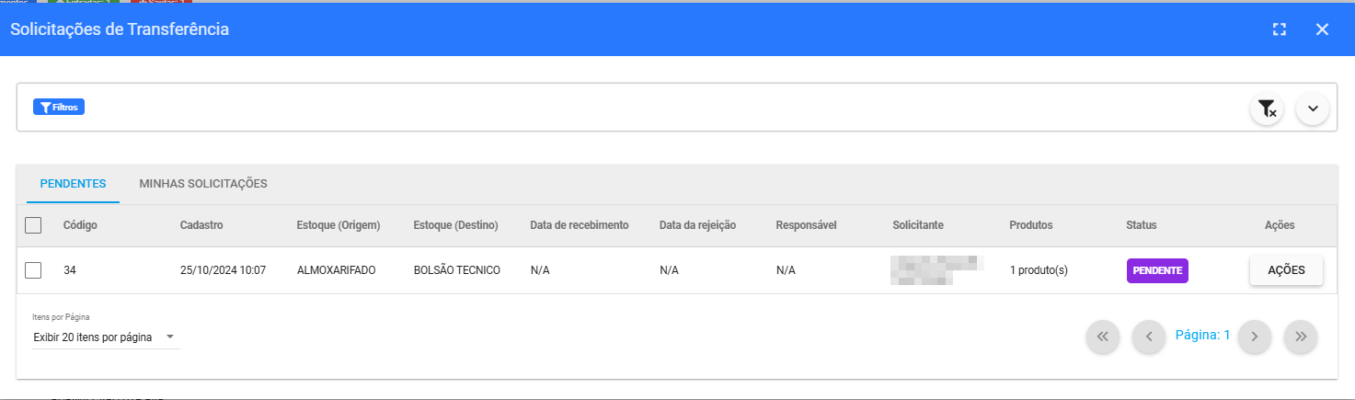The width and height of the screenshot is (1355, 400).
Task: Click the Estoque (Origem) column header
Action: coord(339,225)
